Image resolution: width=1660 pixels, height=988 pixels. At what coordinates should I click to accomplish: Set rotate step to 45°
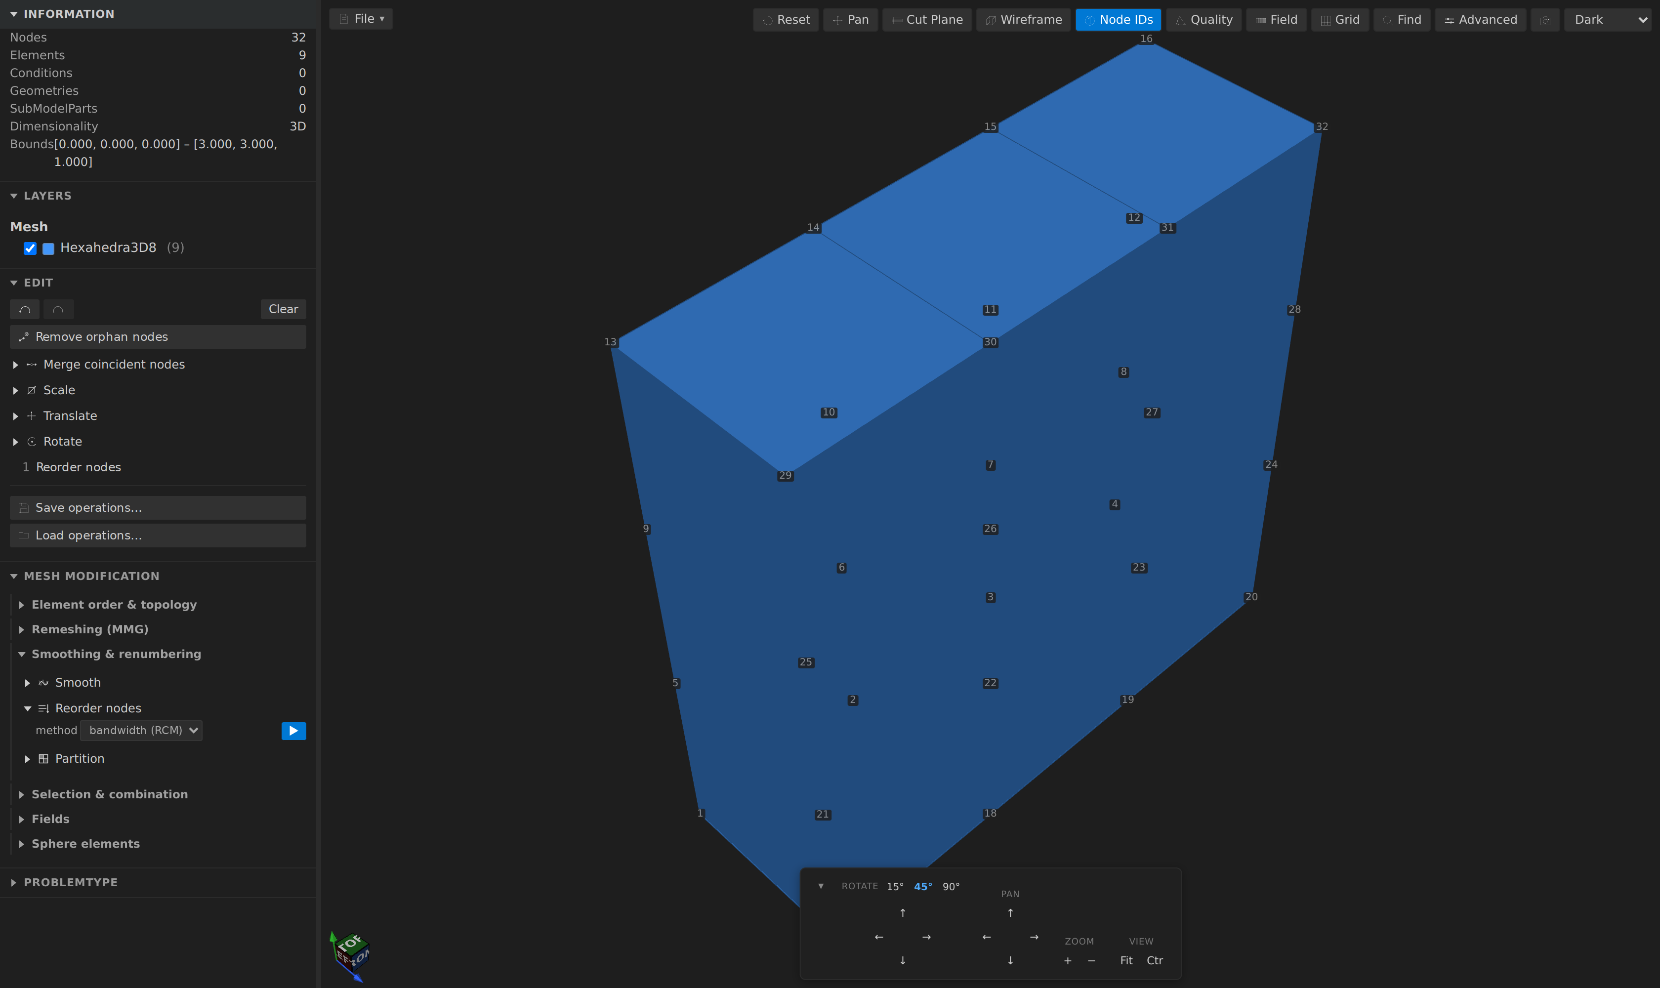click(x=923, y=887)
